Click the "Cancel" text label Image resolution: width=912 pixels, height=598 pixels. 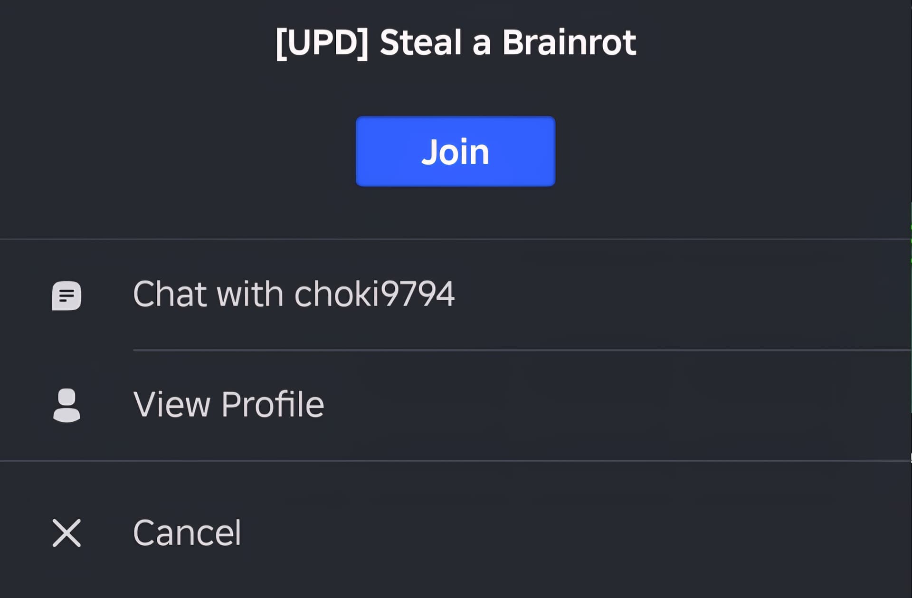click(x=187, y=532)
